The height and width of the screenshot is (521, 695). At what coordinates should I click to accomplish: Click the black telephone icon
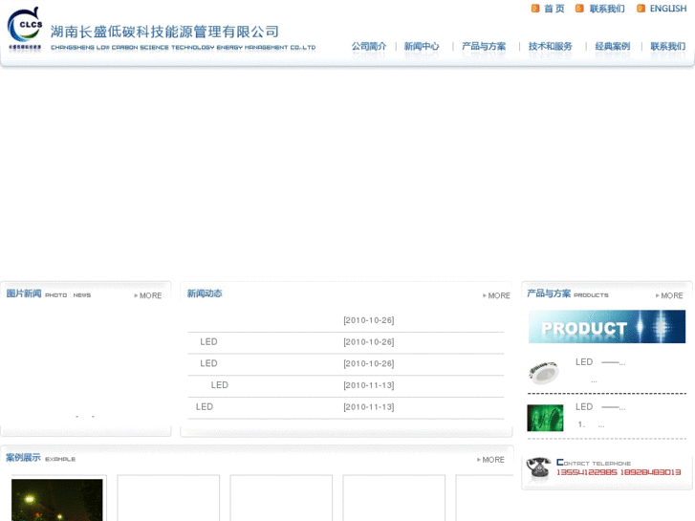coord(538,468)
